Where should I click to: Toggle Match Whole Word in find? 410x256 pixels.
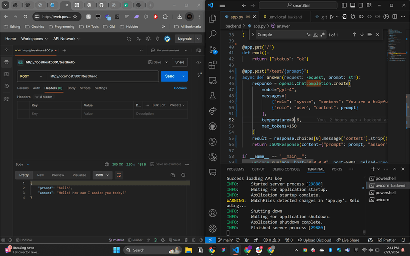[316, 35]
